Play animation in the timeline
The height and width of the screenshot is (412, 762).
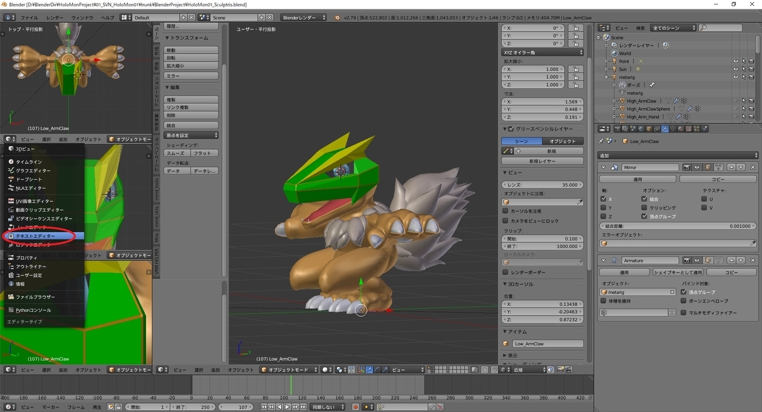[287, 407]
